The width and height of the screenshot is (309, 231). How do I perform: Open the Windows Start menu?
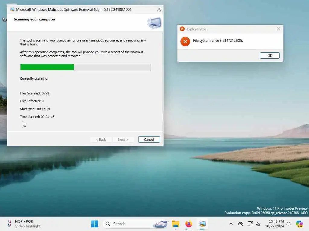pyautogui.click(x=94, y=224)
